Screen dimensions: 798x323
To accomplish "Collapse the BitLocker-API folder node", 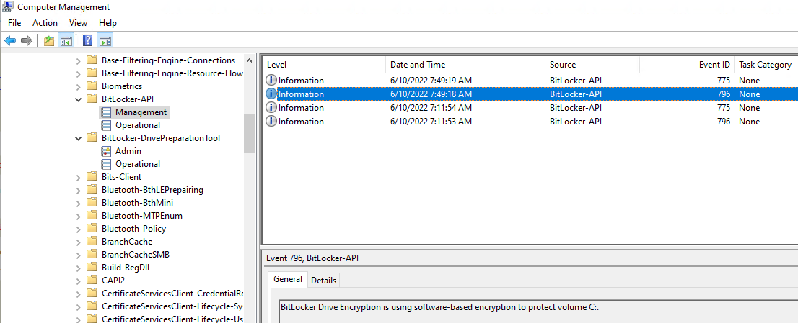I will tap(78, 99).
